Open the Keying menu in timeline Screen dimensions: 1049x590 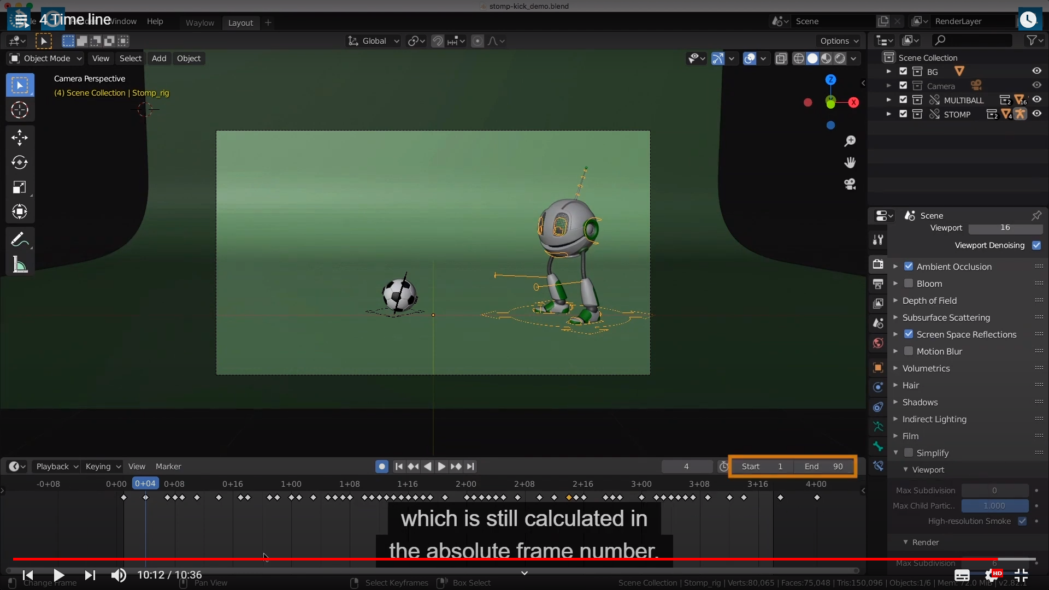point(103,467)
